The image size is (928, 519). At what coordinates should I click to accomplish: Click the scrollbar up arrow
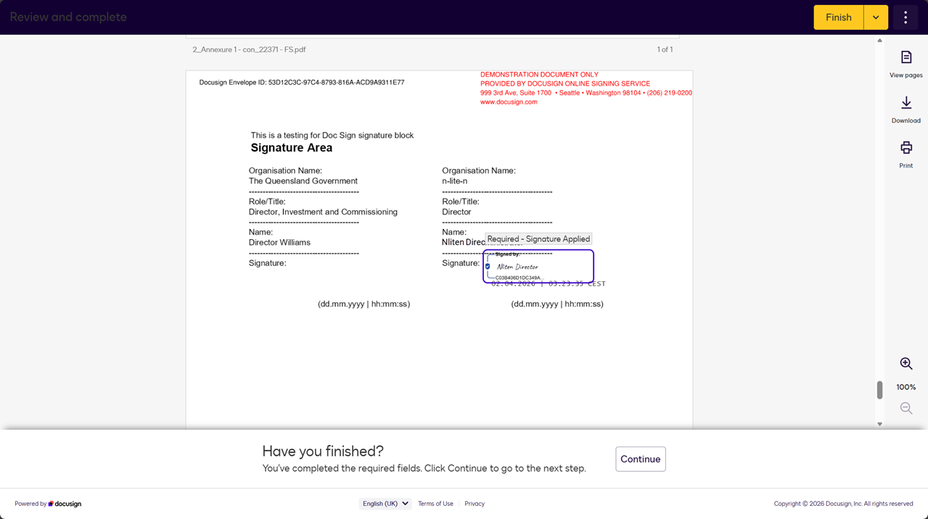click(x=879, y=41)
